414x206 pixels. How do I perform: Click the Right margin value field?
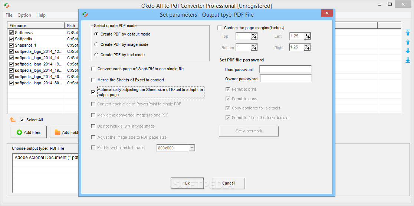click(297, 47)
